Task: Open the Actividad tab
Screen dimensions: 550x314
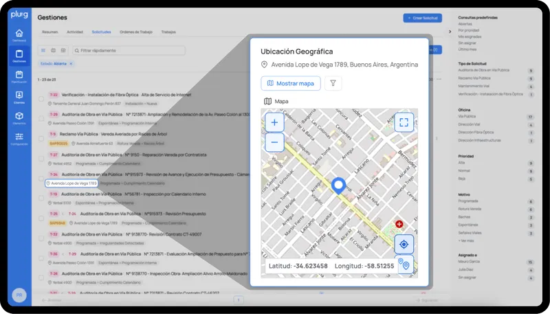Action: coord(75,32)
